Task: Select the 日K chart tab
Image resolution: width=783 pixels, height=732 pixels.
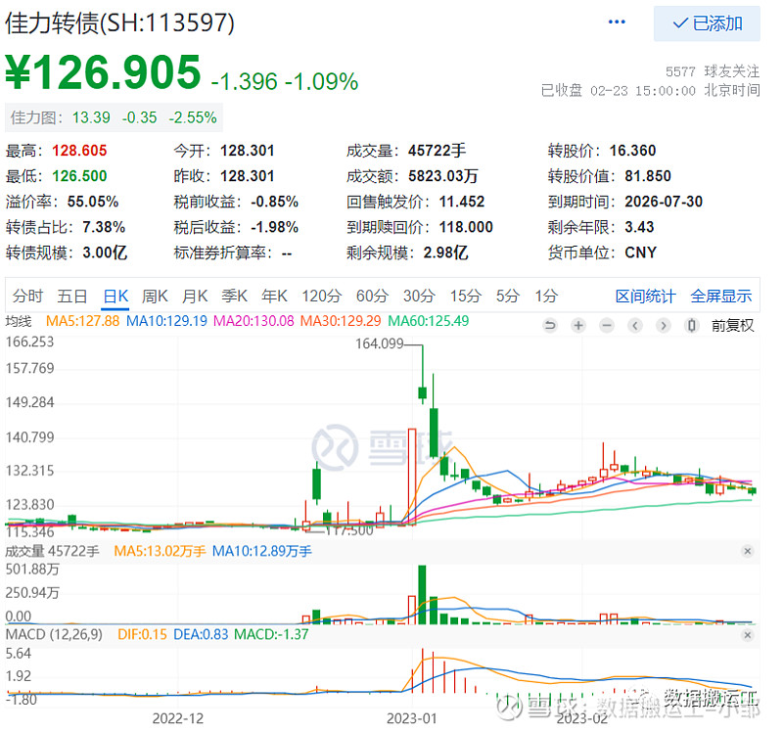Action: point(115,297)
